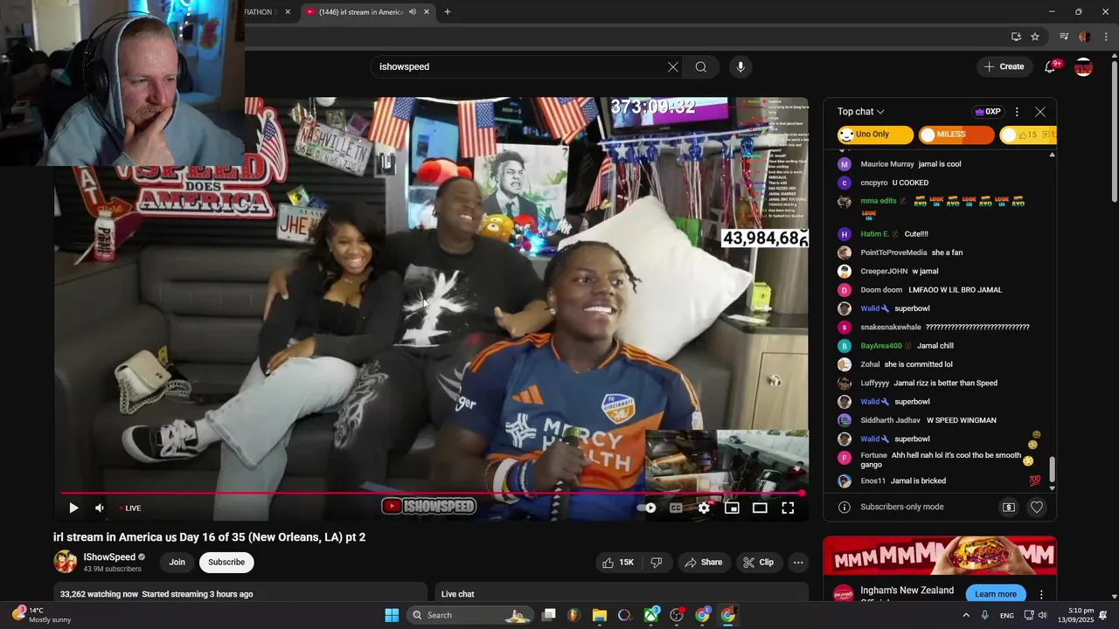Open IShowSpeed channel name link
The image size is (1119, 629).
click(x=109, y=556)
